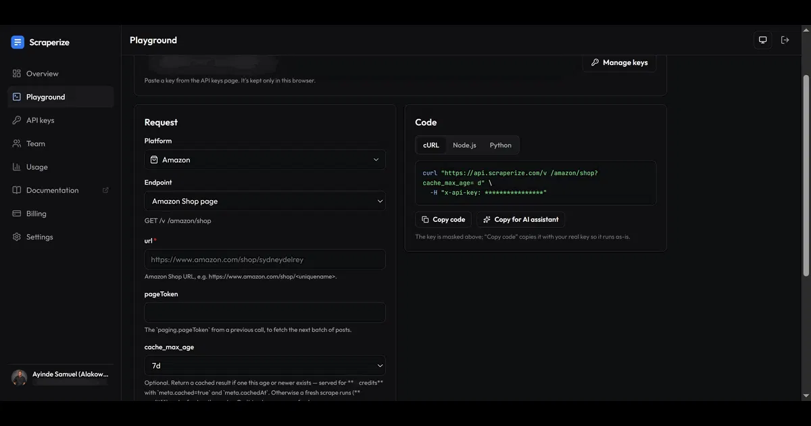Open Documentation via its book icon
This screenshot has height=426, width=811.
point(17,190)
